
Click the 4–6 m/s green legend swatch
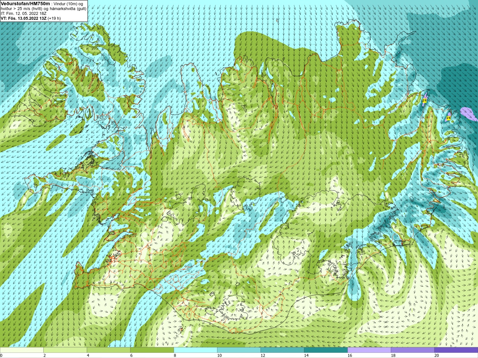tap(109, 350)
